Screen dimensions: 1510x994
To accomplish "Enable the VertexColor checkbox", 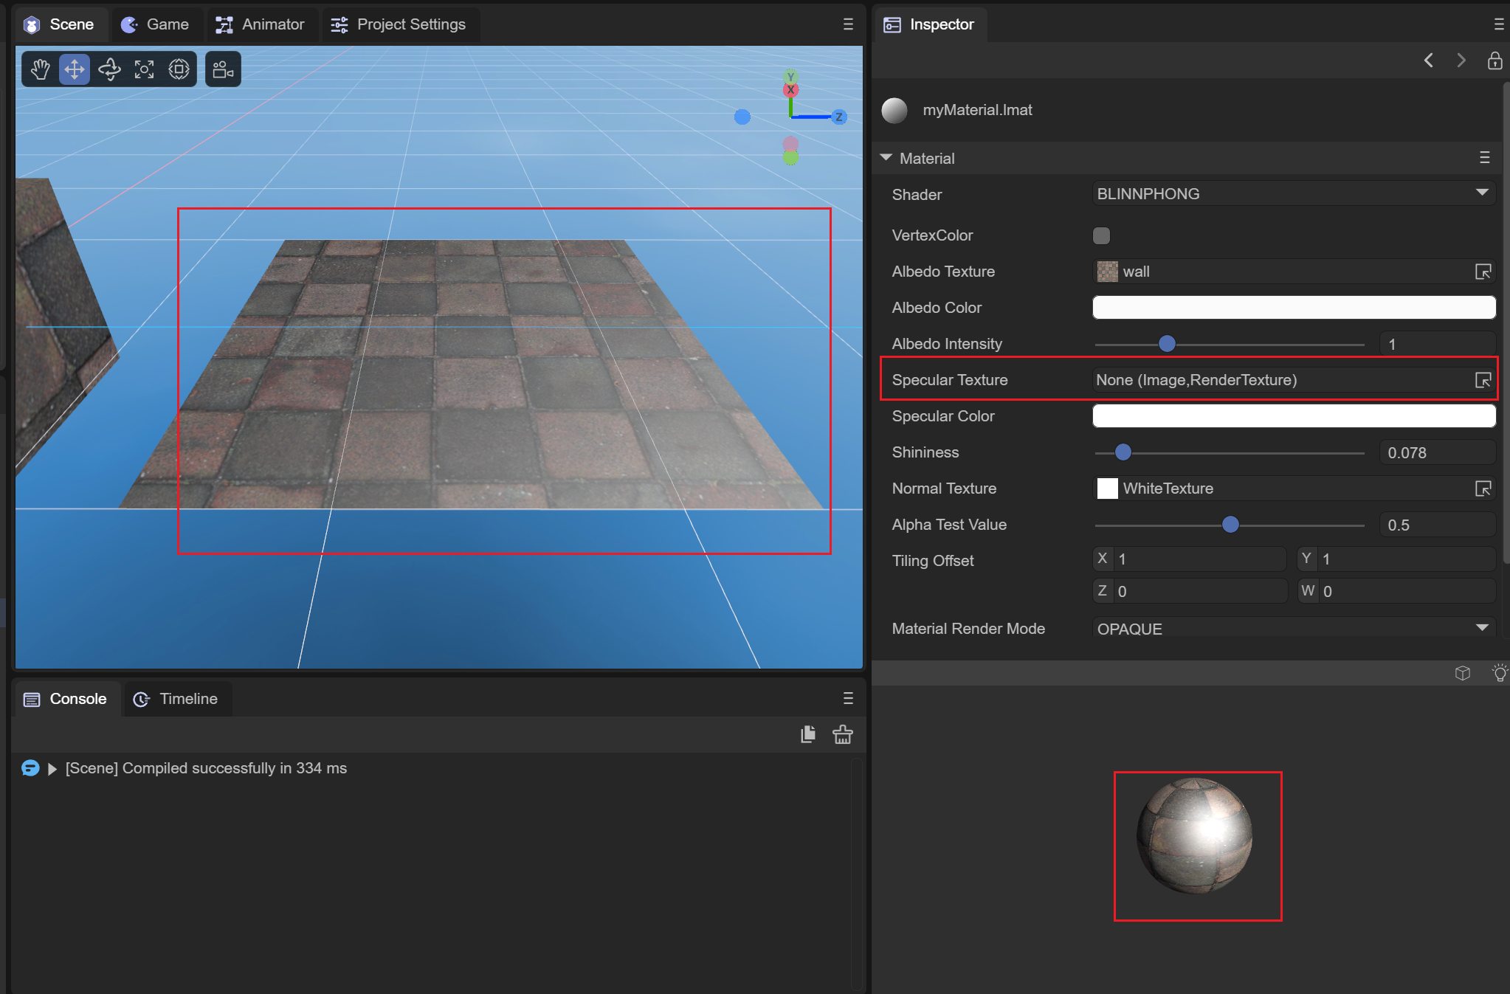I will click(x=1101, y=235).
